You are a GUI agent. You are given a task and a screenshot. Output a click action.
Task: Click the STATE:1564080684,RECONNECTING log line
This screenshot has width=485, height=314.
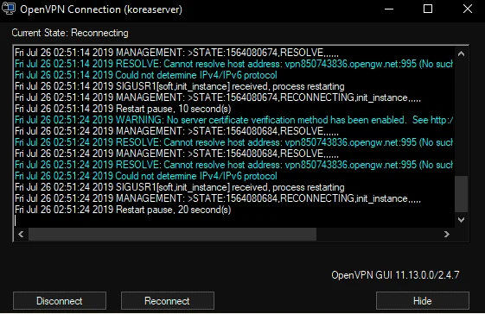coord(218,198)
